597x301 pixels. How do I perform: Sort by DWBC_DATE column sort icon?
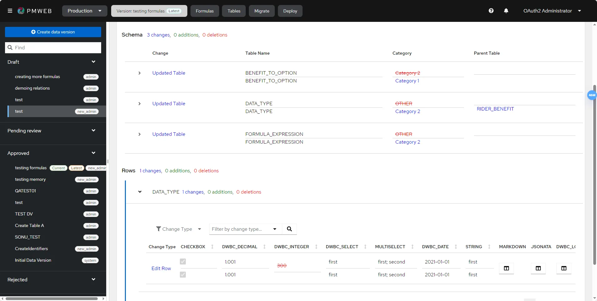(456, 247)
